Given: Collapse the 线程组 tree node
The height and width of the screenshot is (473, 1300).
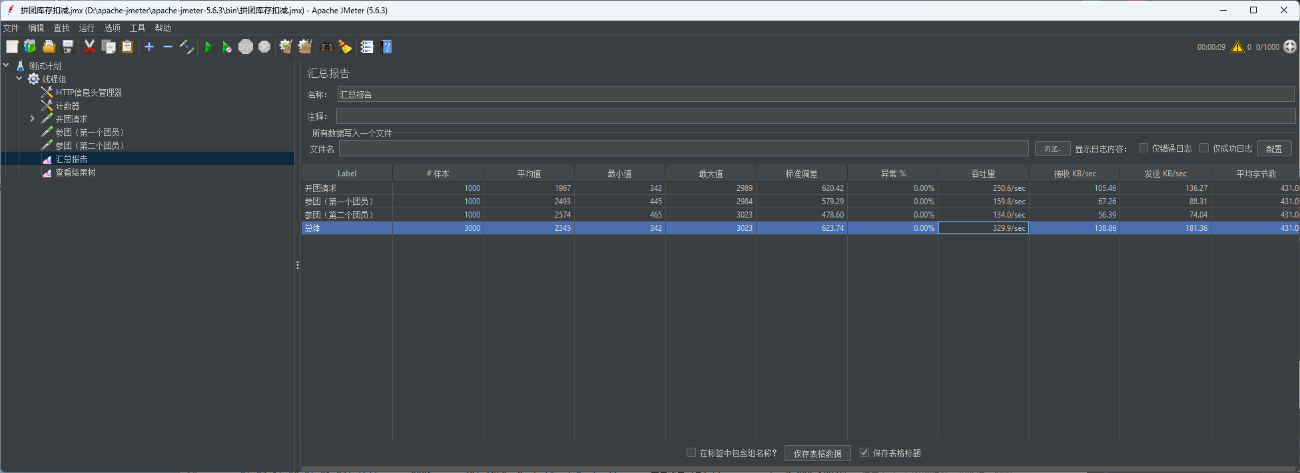Looking at the screenshot, I should [x=19, y=79].
